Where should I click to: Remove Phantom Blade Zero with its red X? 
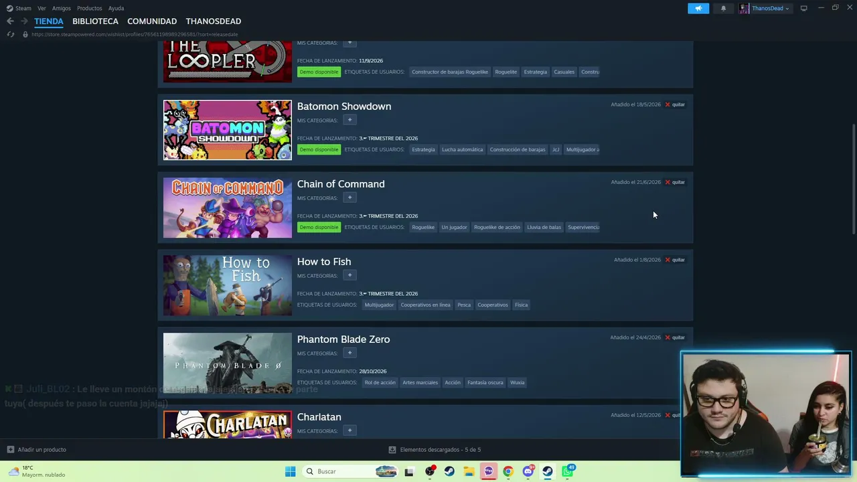point(668,337)
